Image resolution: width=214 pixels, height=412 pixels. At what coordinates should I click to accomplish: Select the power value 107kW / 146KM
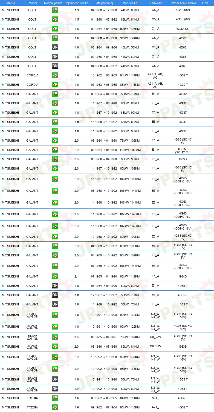tap(130, 226)
